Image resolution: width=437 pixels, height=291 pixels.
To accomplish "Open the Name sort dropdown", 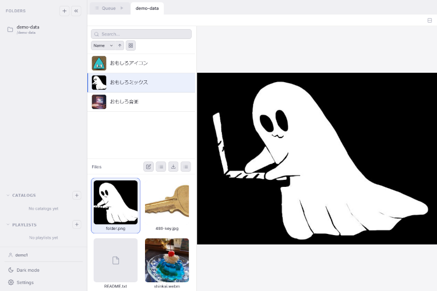I will coord(103,45).
